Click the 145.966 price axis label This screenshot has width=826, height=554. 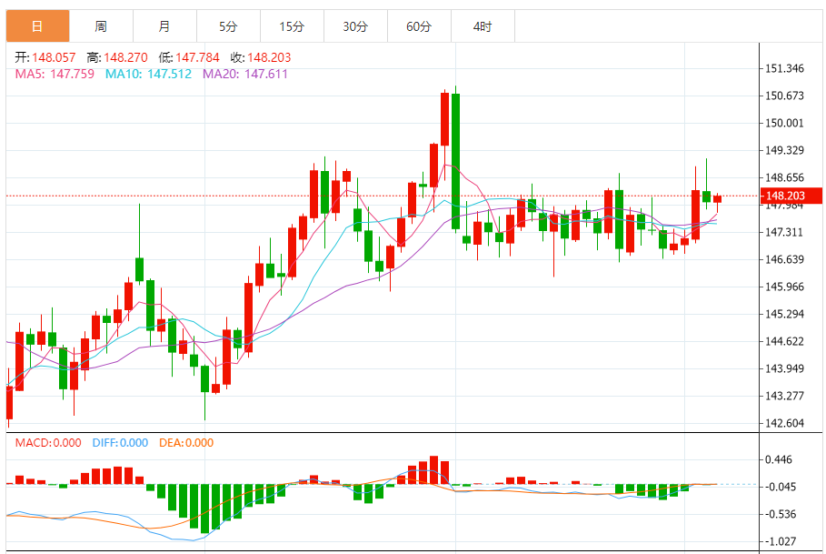click(x=785, y=287)
